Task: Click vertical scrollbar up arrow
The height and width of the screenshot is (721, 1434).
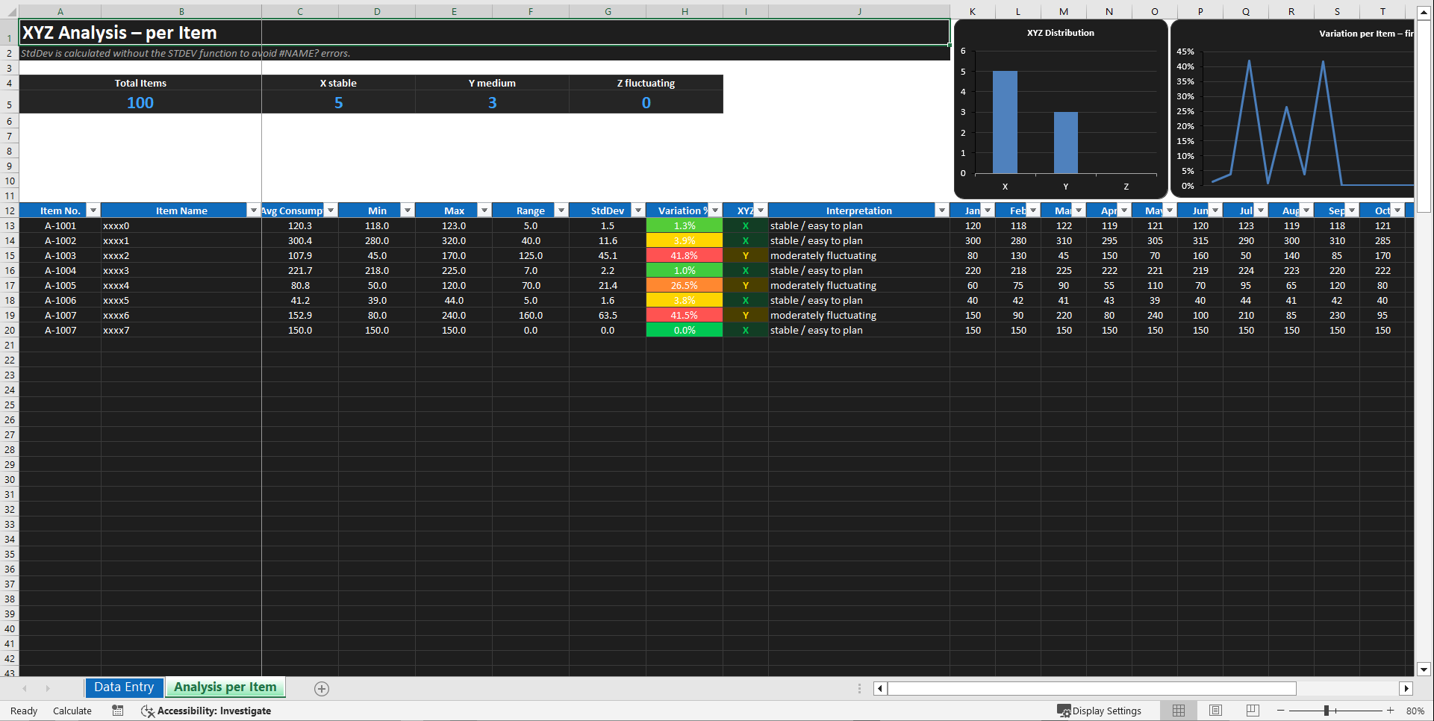Action: [1424, 12]
